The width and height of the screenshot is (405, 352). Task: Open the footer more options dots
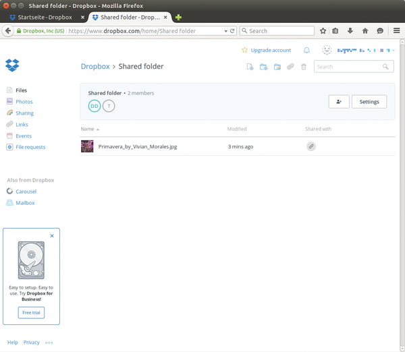(49, 343)
